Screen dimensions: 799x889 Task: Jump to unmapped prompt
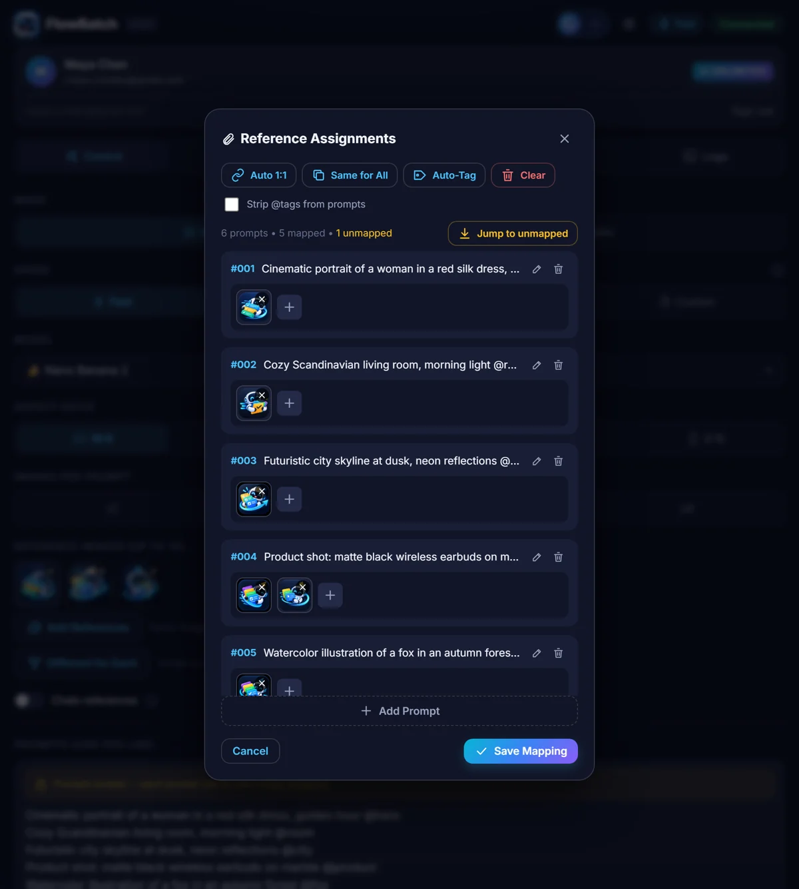[x=513, y=233]
